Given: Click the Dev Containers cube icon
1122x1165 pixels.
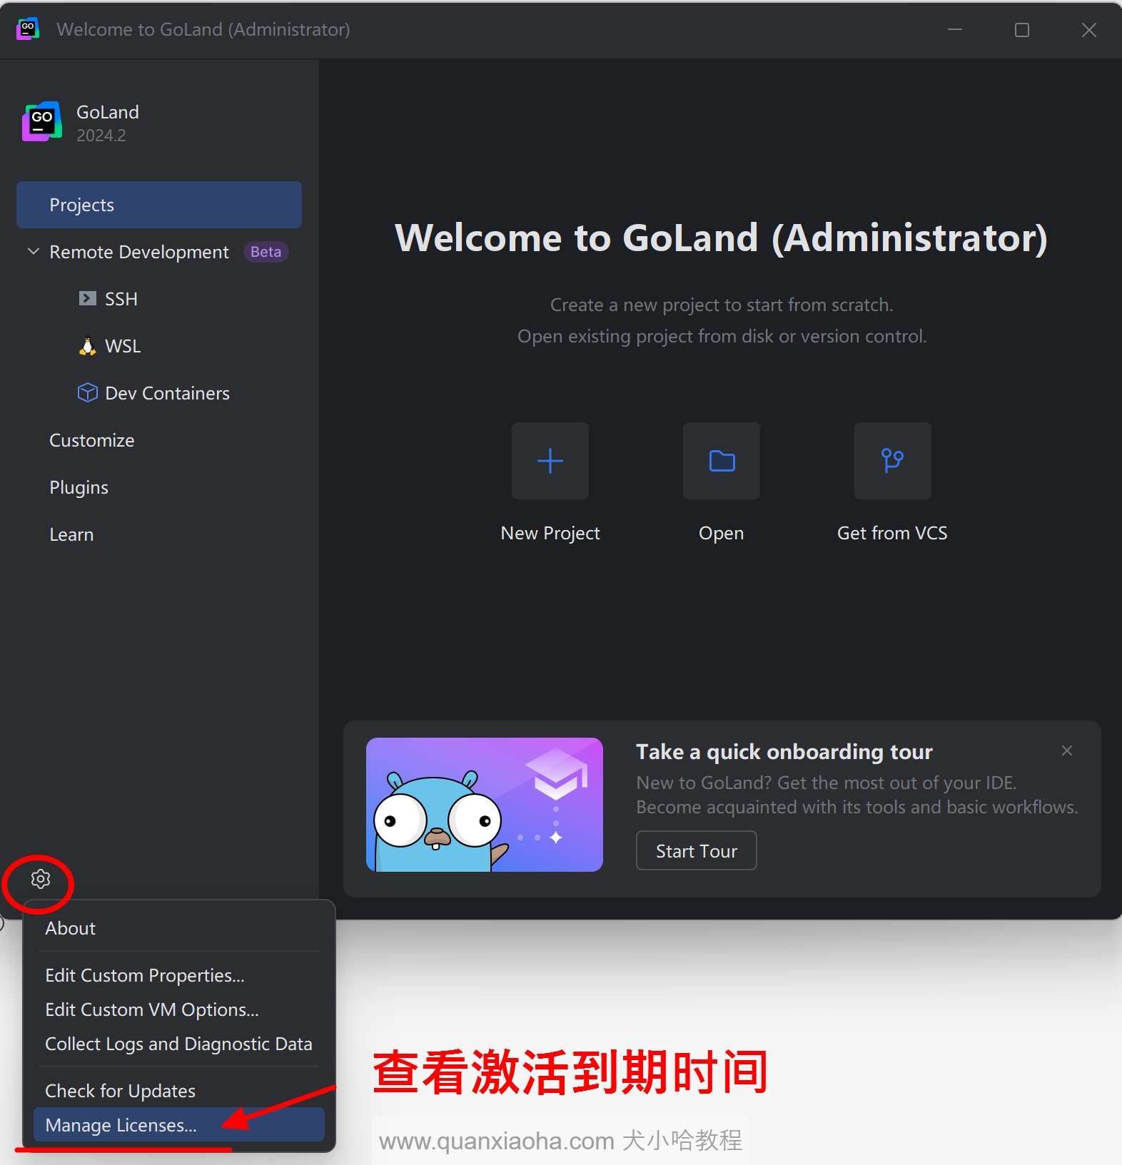Looking at the screenshot, I should click(x=87, y=392).
